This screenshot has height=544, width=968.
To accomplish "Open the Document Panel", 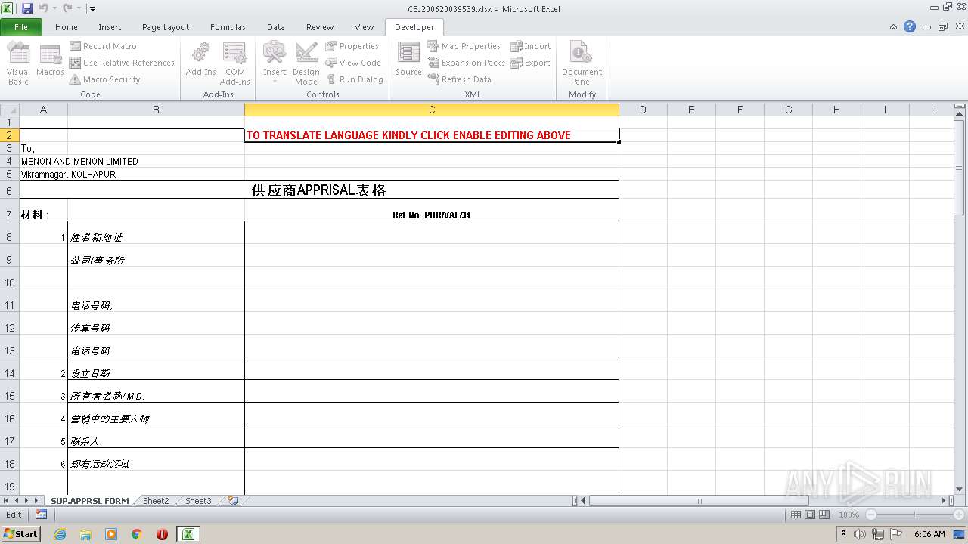I will pyautogui.click(x=582, y=63).
